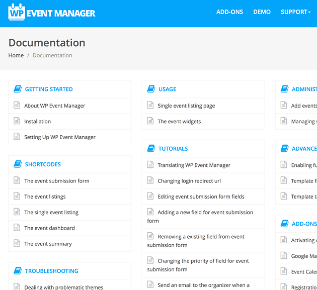
Task: Click the book icon beside ADMINIST heading
Action: tap(284, 89)
